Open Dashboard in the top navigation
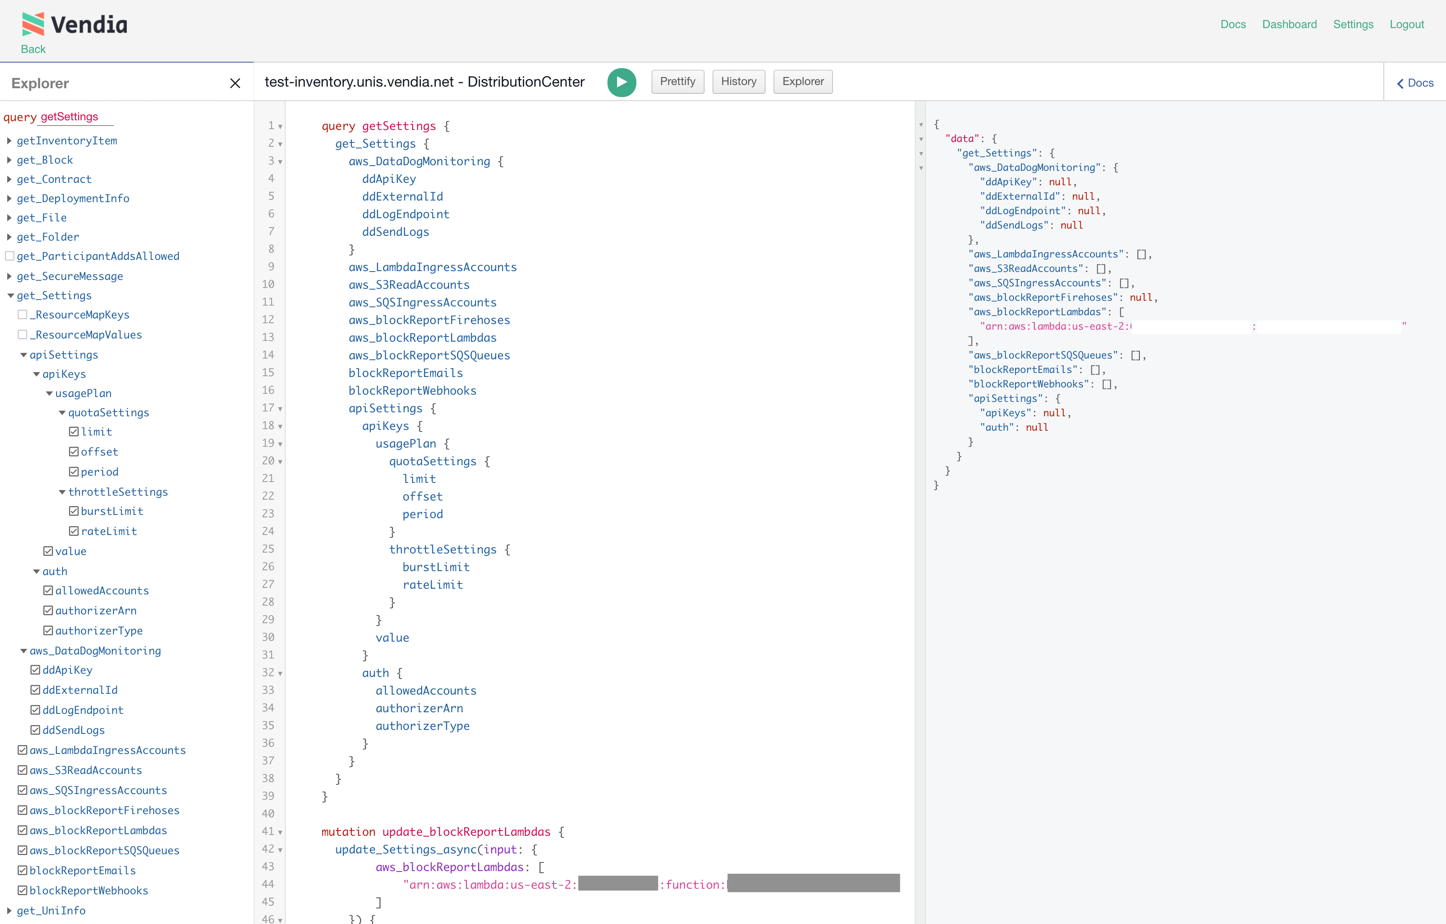This screenshot has width=1446, height=924. 1289,24
